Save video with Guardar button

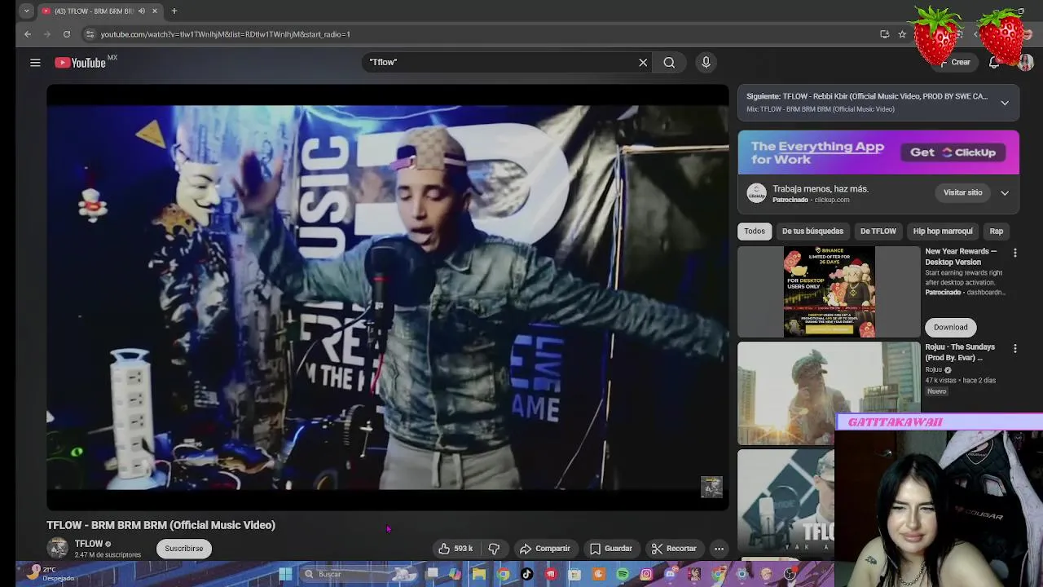pyautogui.click(x=611, y=549)
